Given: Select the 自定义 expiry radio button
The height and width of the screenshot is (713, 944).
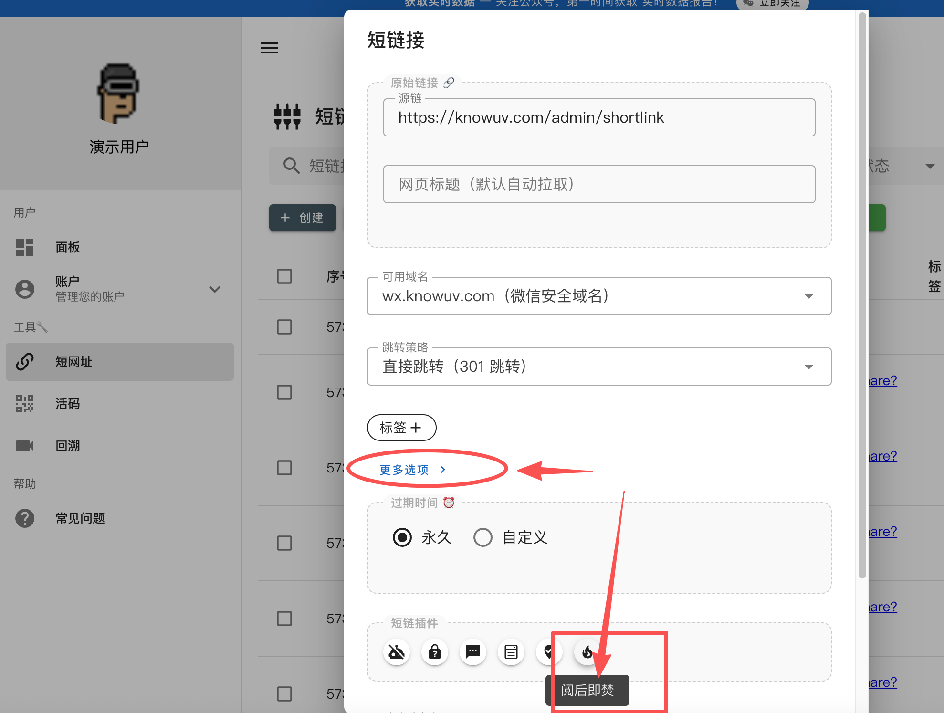Looking at the screenshot, I should pos(482,537).
